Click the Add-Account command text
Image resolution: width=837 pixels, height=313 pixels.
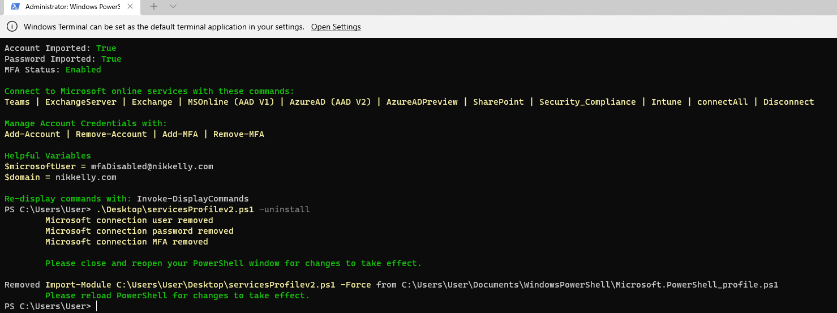click(x=32, y=134)
